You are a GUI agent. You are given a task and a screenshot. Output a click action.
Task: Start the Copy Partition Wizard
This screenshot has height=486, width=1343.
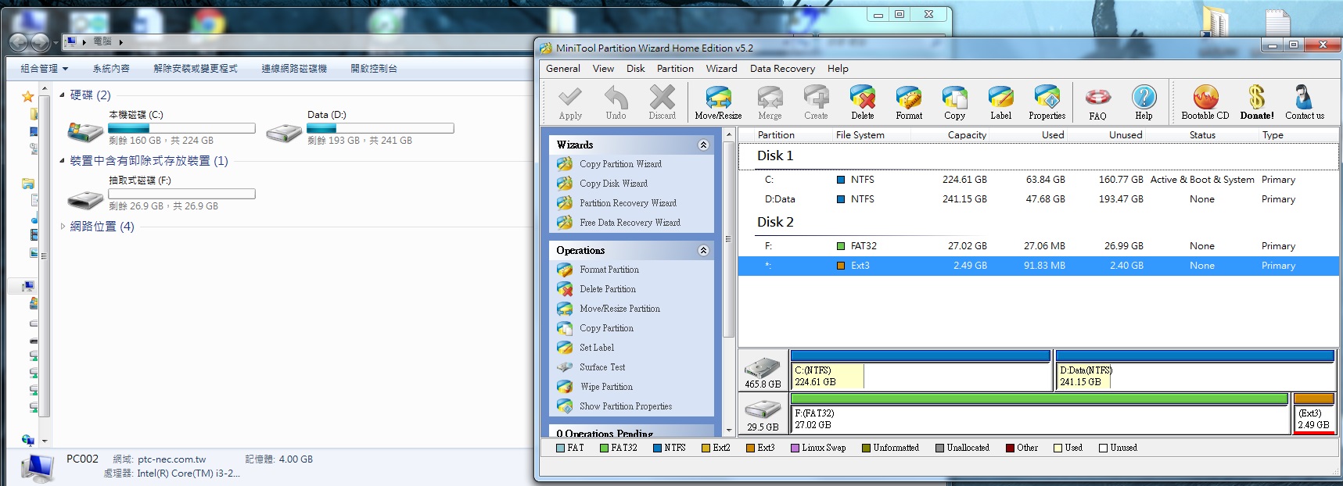click(620, 164)
